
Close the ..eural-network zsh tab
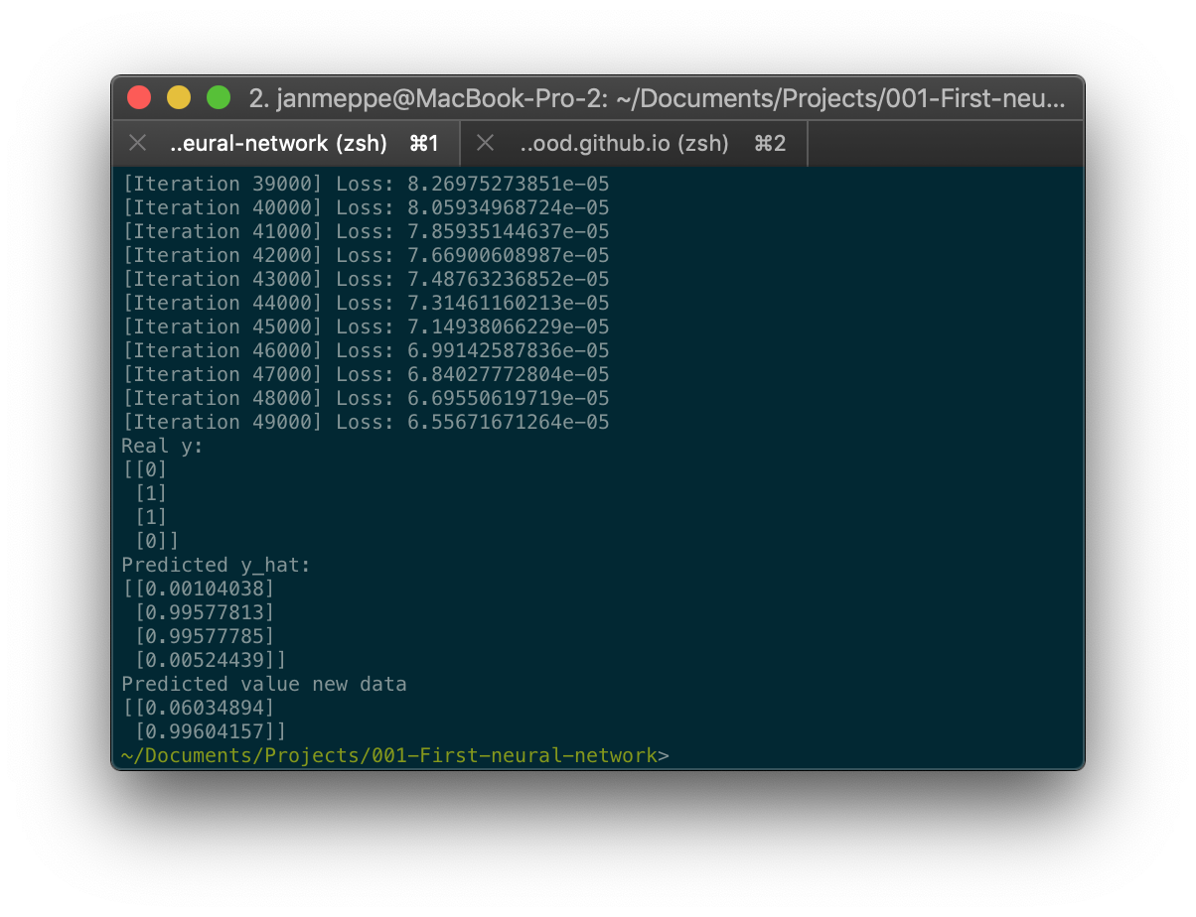tap(138, 144)
